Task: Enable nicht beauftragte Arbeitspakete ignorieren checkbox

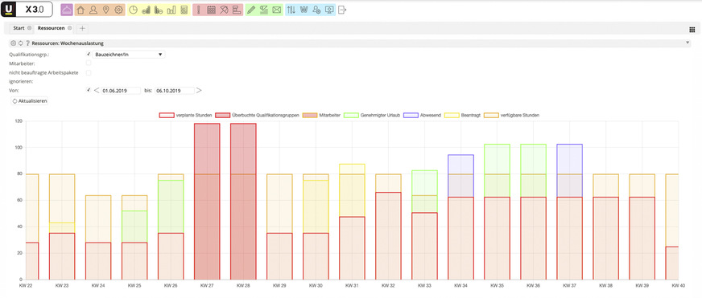Action: 89,72
